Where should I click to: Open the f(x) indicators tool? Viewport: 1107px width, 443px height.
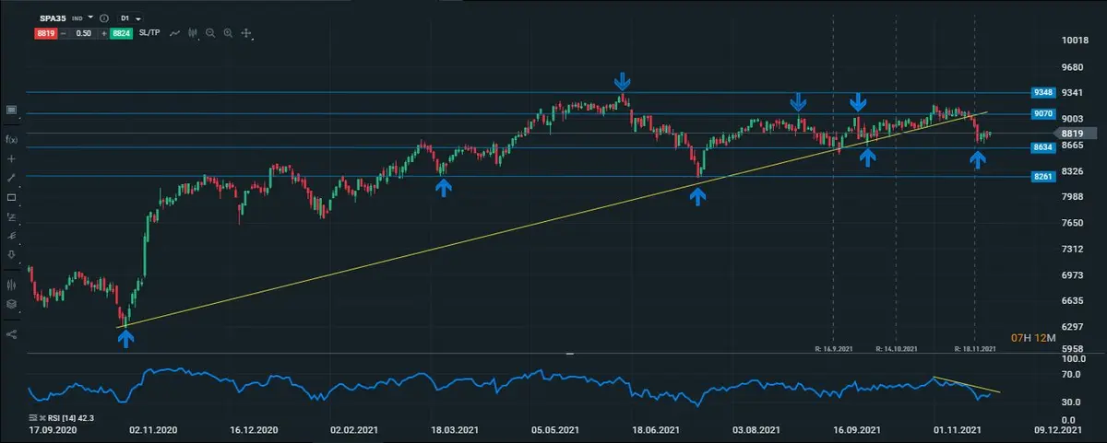pos(12,139)
